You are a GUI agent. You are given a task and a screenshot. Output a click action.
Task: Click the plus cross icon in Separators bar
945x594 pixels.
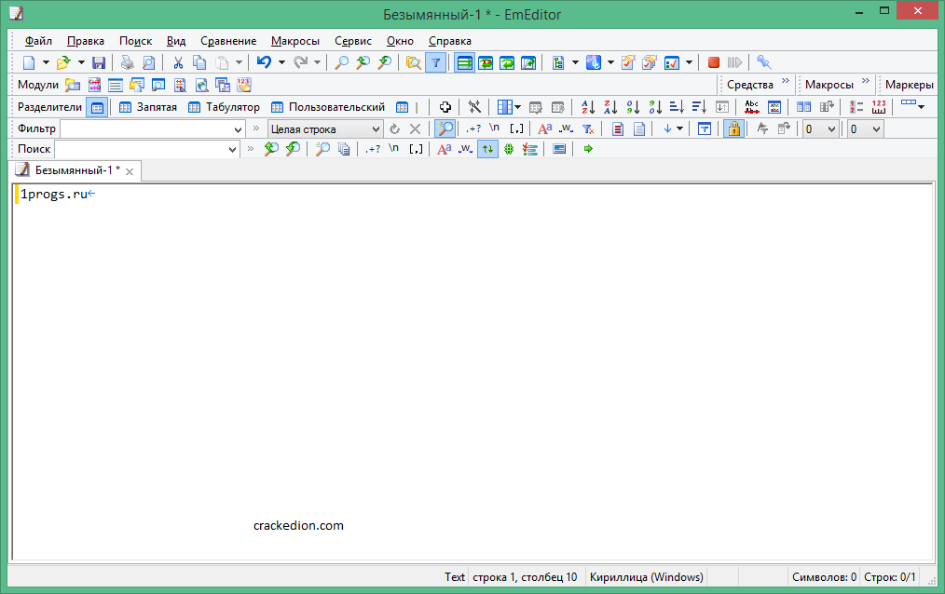(x=445, y=107)
